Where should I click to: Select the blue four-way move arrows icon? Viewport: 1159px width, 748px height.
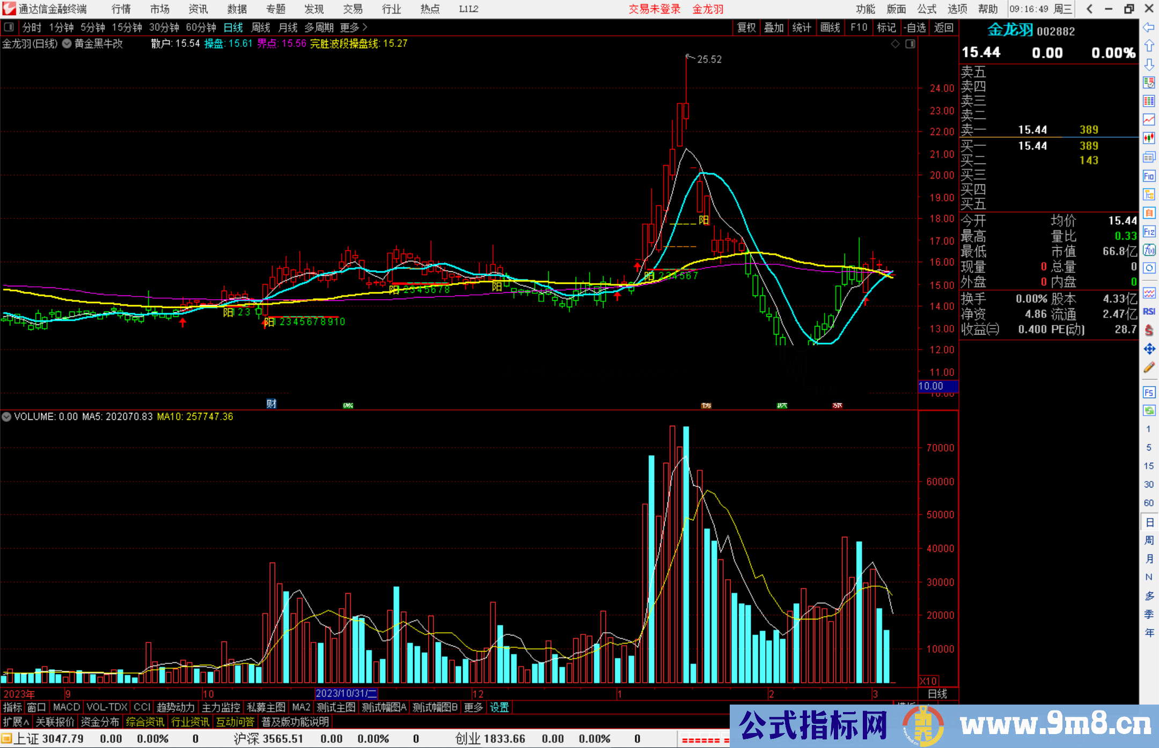(x=1149, y=349)
